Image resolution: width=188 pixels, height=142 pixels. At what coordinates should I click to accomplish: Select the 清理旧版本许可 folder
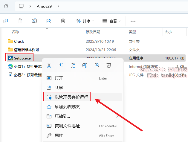click(x=26, y=50)
